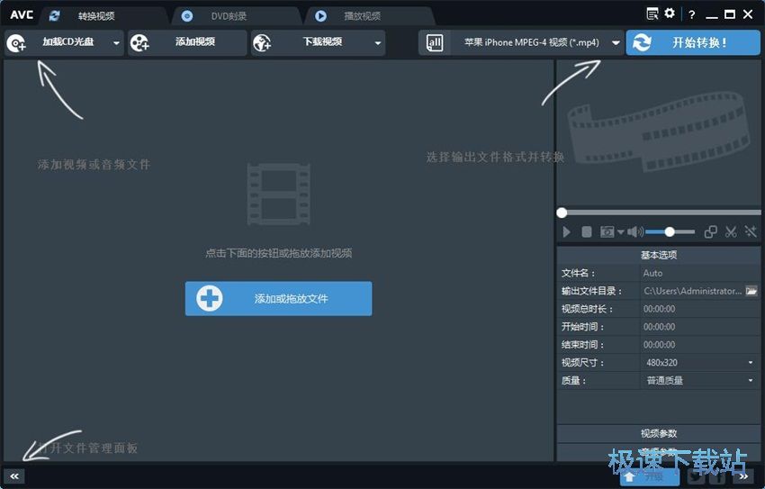The image size is (765, 489).
Task: Minimize the AVC window
Action: pyautogui.click(x=712, y=16)
